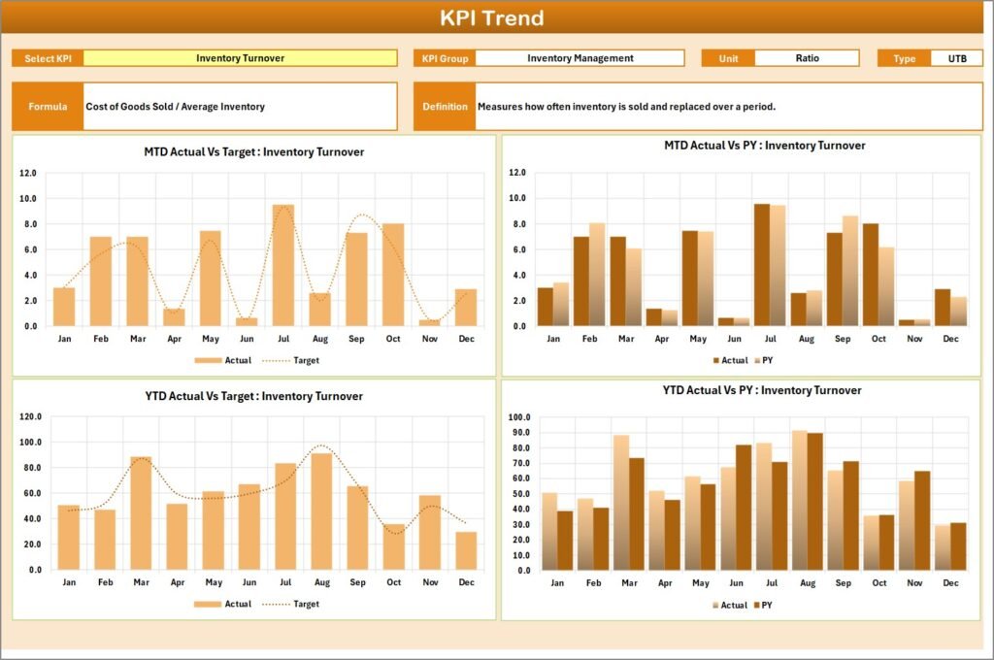Open the KPI Group selector

click(580, 57)
